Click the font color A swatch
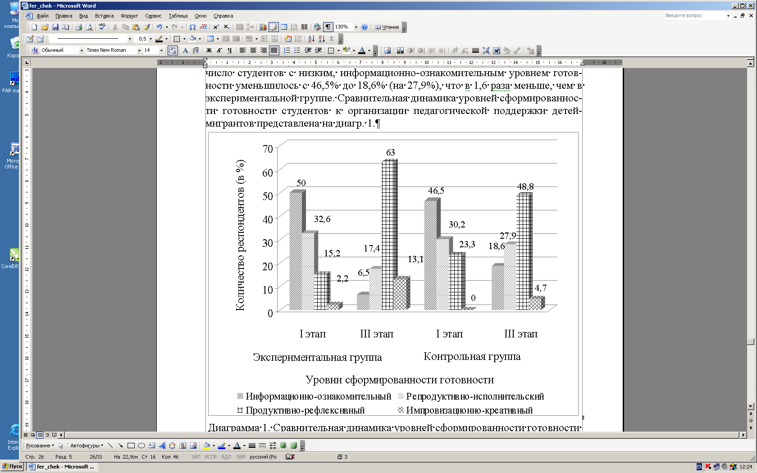757x473 pixels. pos(361,50)
